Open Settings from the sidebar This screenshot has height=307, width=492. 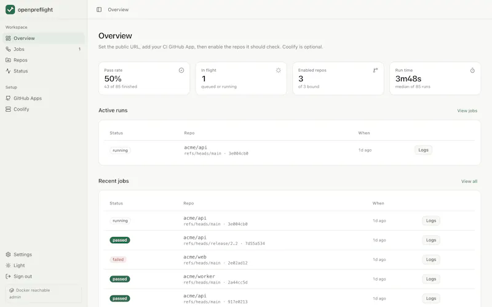coord(44,254)
